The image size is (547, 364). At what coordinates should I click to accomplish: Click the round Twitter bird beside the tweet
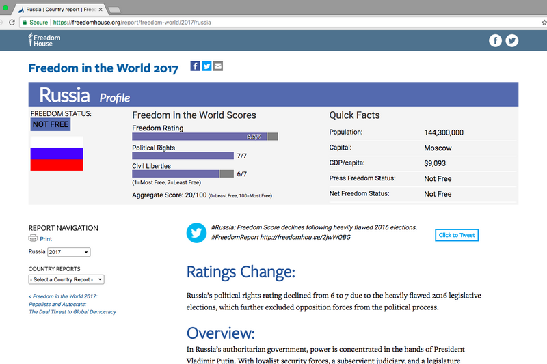pyautogui.click(x=196, y=233)
